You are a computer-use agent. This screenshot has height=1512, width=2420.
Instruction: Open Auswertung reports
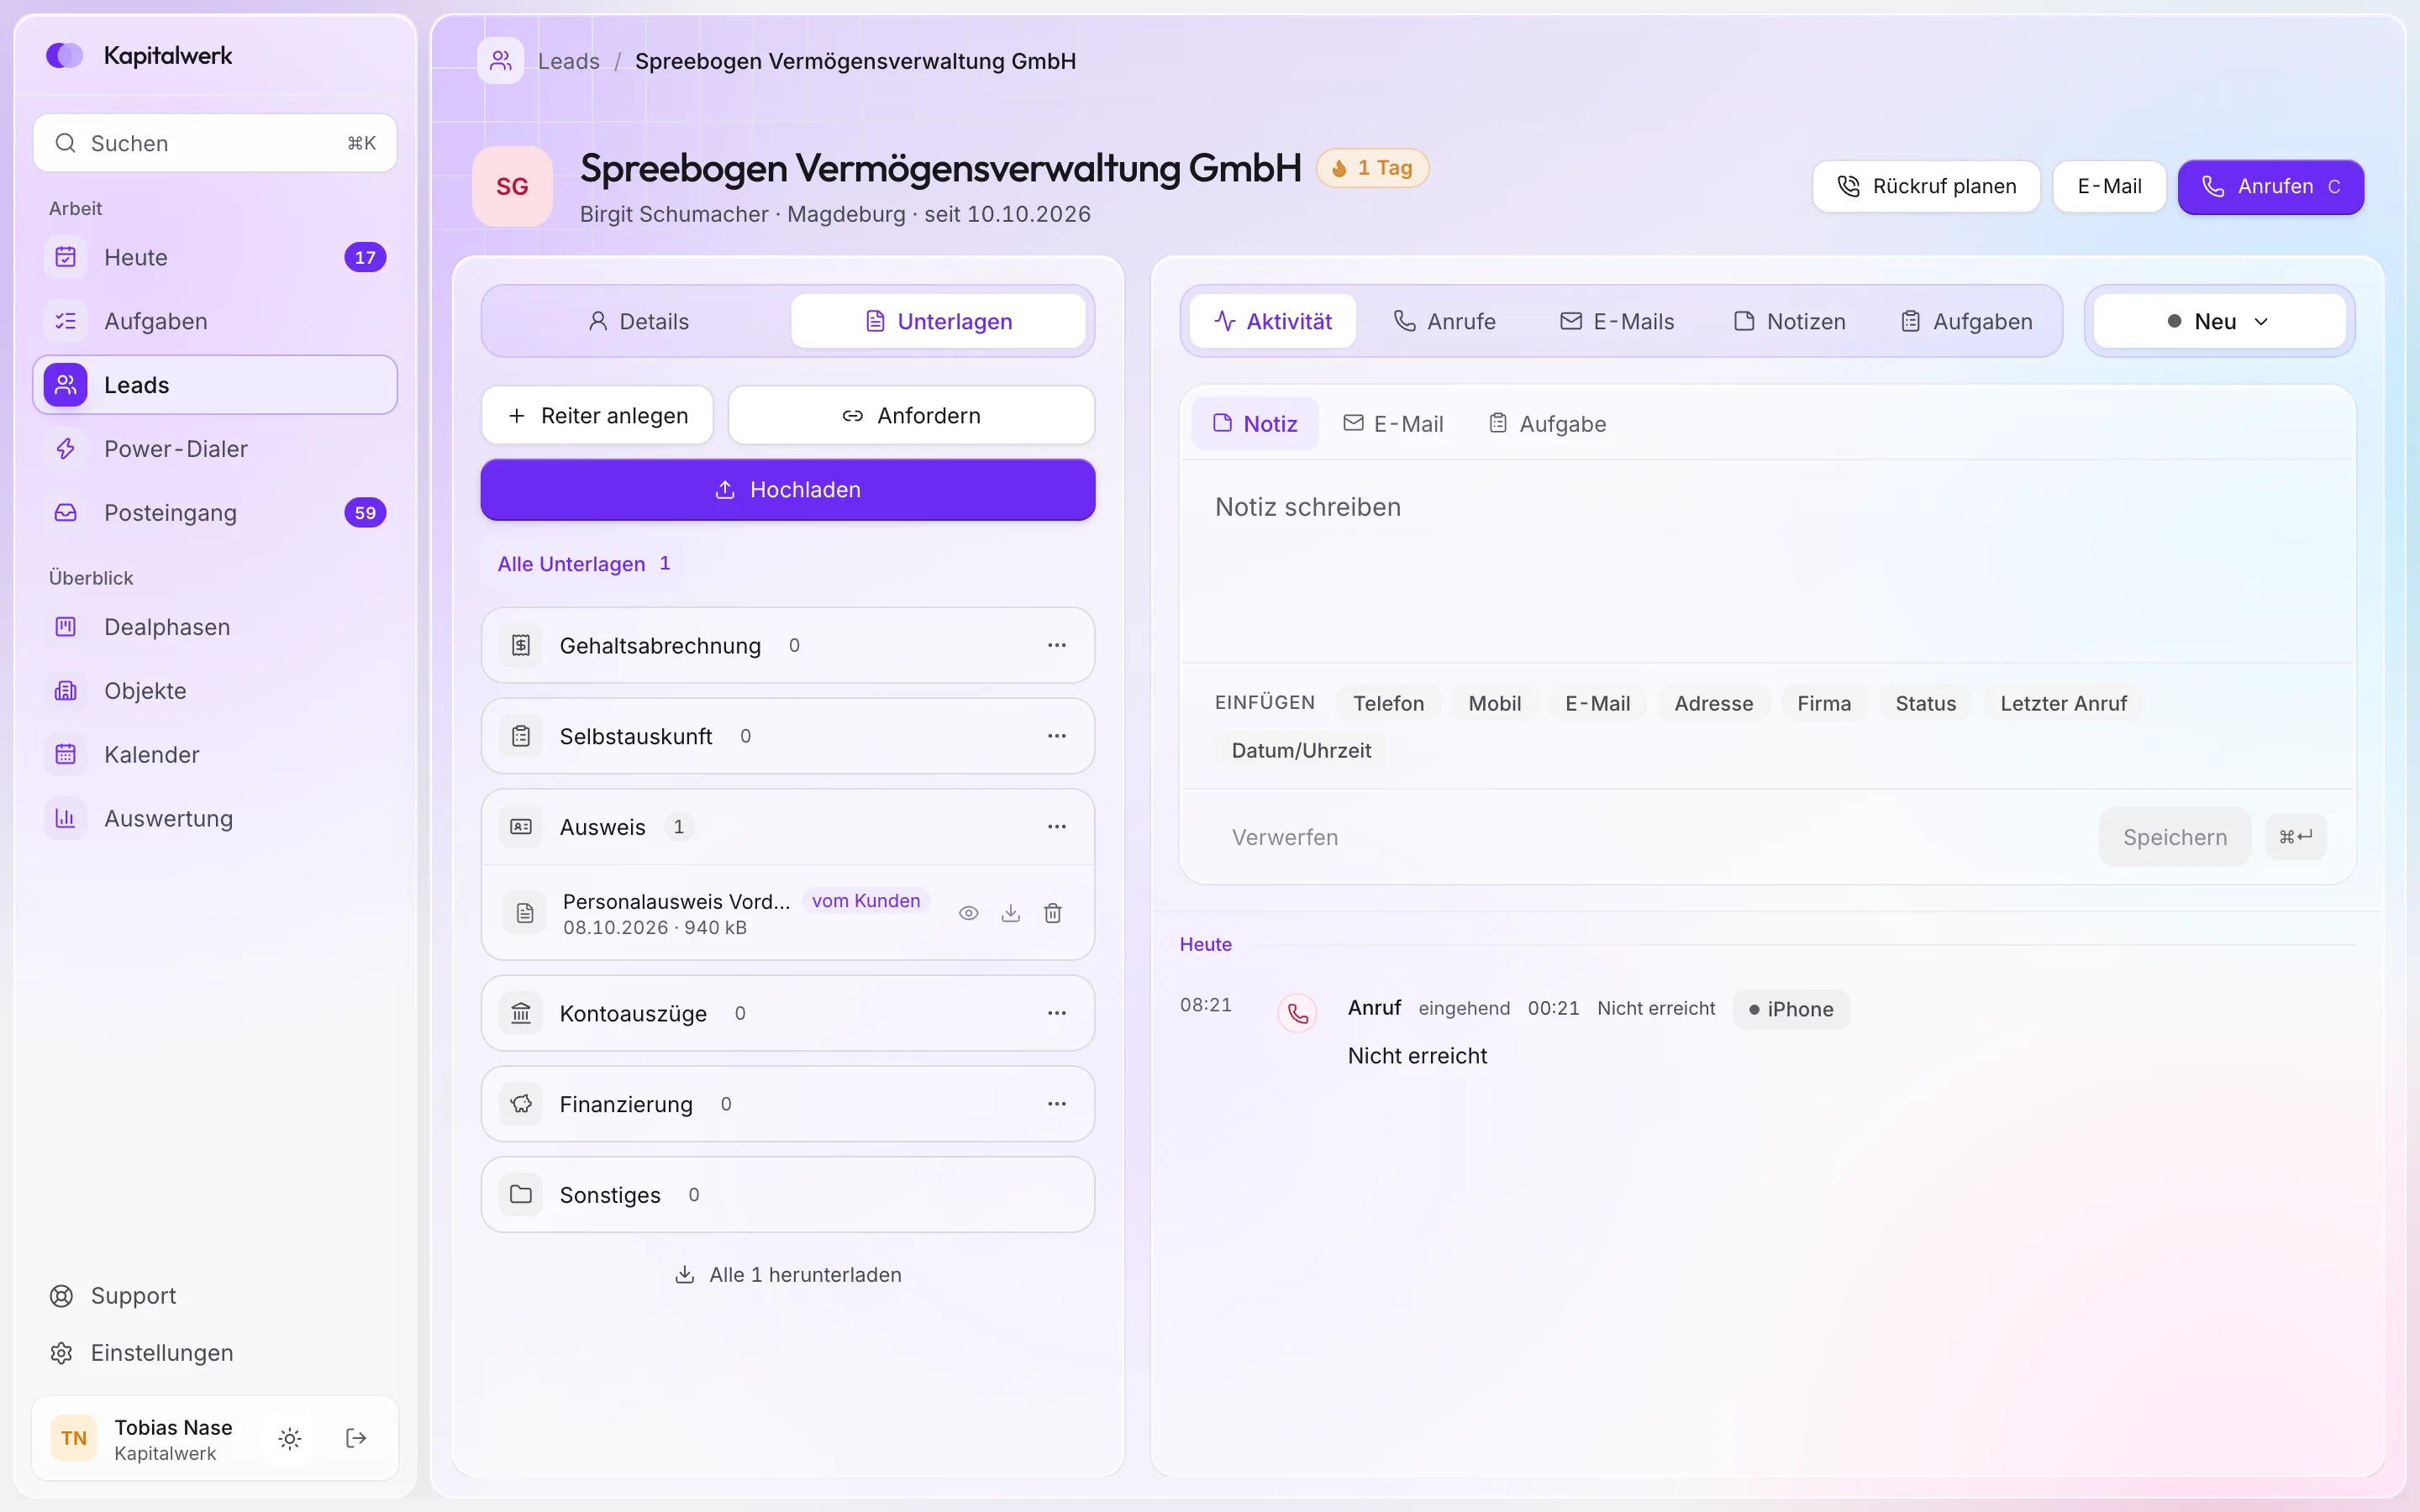(x=215, y=819)
